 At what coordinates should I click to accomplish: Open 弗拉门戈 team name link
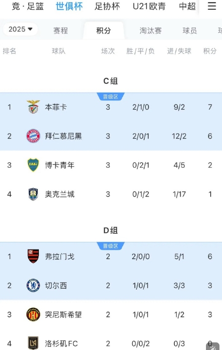(60, 257)
